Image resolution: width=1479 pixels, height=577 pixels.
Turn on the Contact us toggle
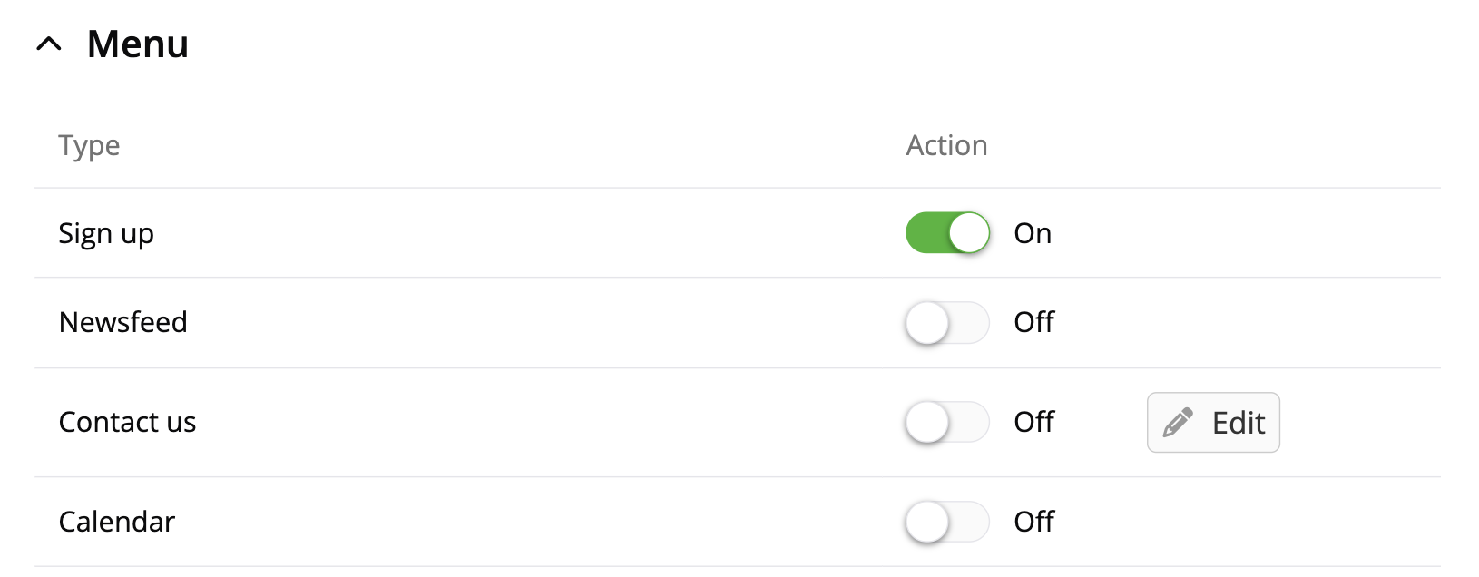947,423
